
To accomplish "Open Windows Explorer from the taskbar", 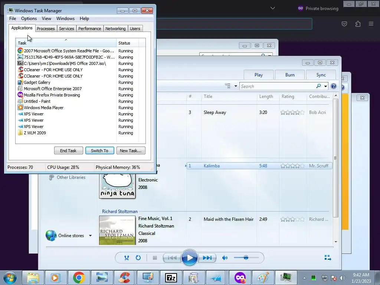I will [33, 278].
